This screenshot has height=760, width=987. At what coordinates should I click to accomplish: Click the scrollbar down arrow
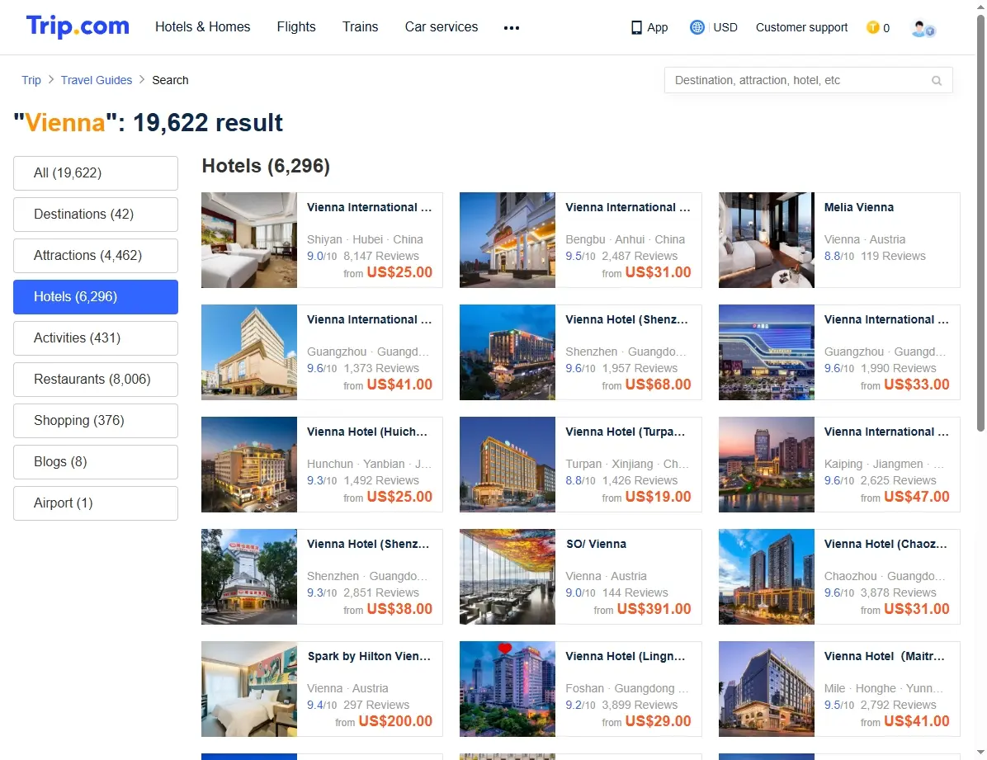(980, 753)
